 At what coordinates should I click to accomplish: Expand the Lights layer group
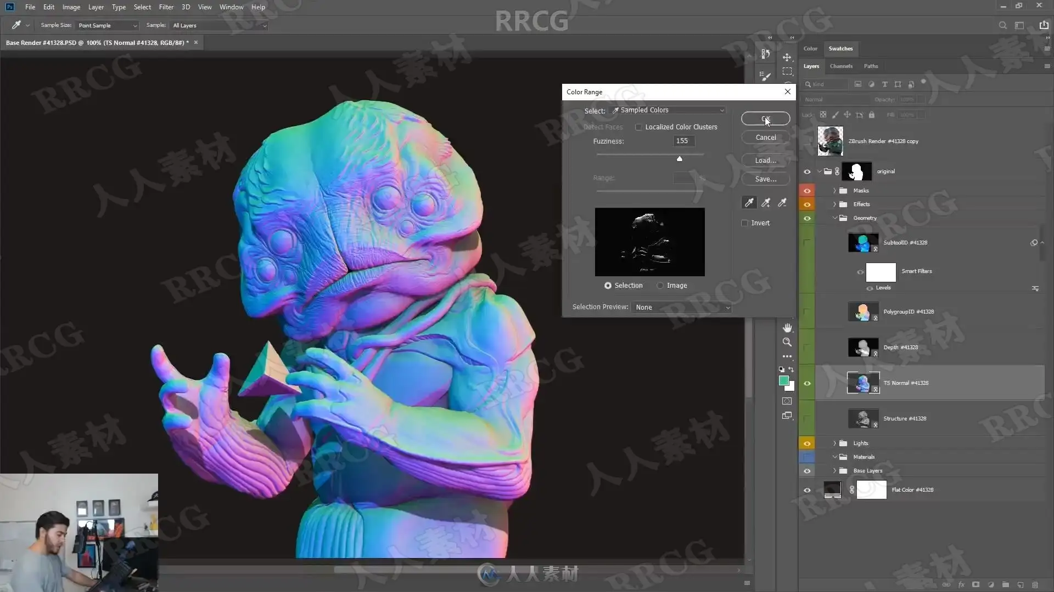click(834, 443)
